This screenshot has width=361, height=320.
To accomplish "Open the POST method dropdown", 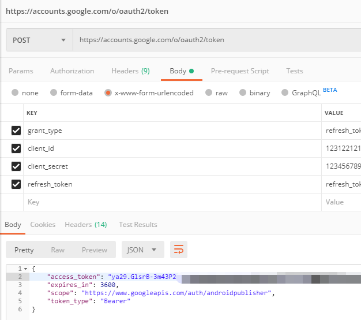I will point(39,40).
